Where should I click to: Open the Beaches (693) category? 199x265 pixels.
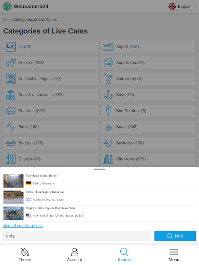pyautogui.click(x=51, y=111)
